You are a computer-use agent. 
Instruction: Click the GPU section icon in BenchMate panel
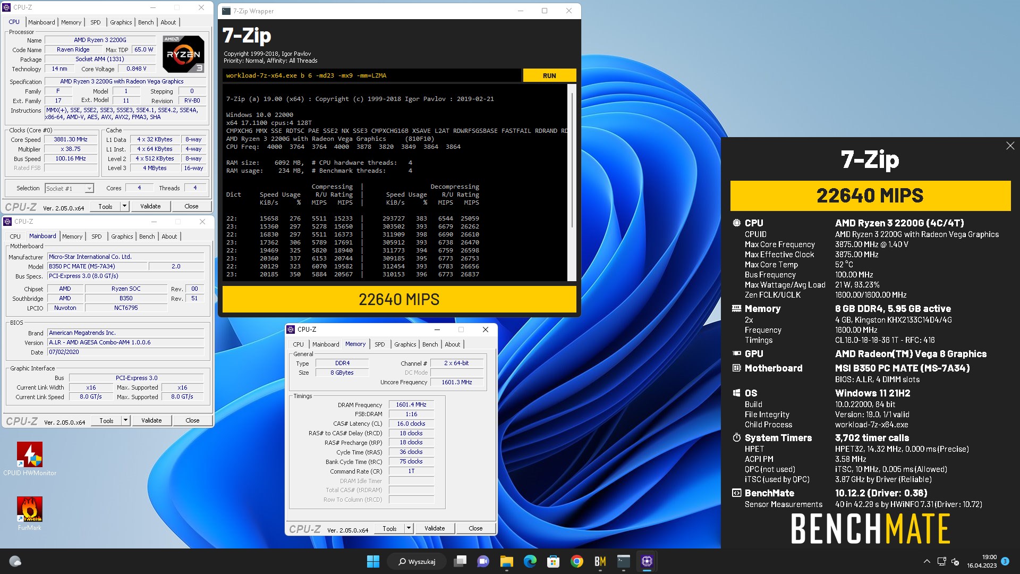(737, 353)
